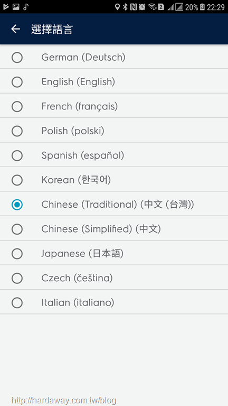Select the Czech (čeština) radio button
Screen dimensions: 228x406
coord(17,279)
